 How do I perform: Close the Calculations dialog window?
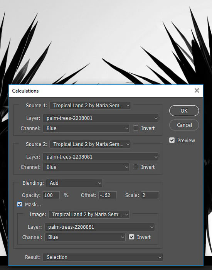point(197,91)
